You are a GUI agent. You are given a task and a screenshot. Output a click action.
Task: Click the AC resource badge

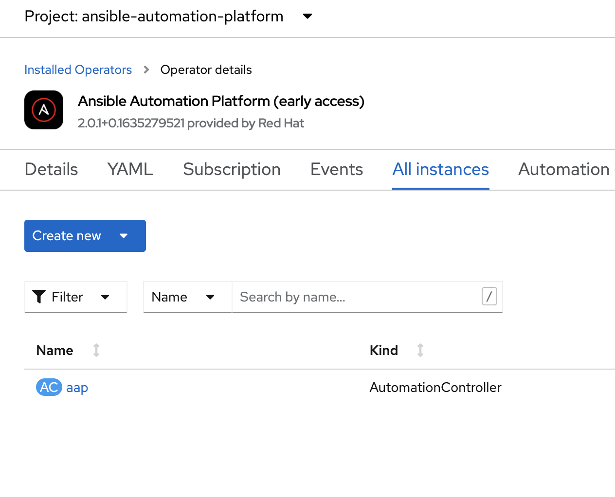[49, 388]
